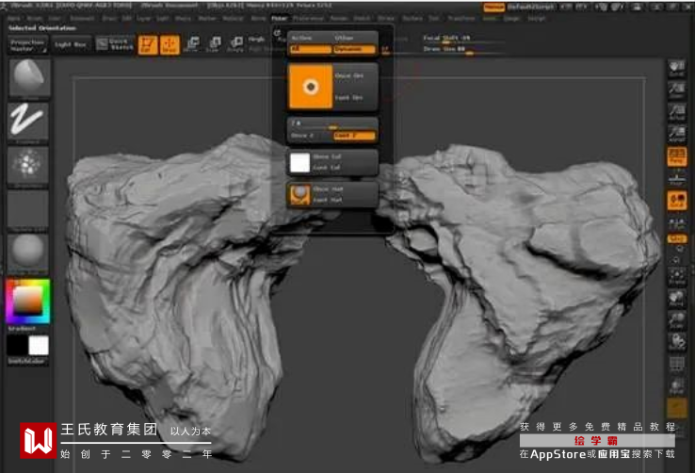Click the large orange orientation picker icon
The image size is (695, 473).
coord(310,87)
